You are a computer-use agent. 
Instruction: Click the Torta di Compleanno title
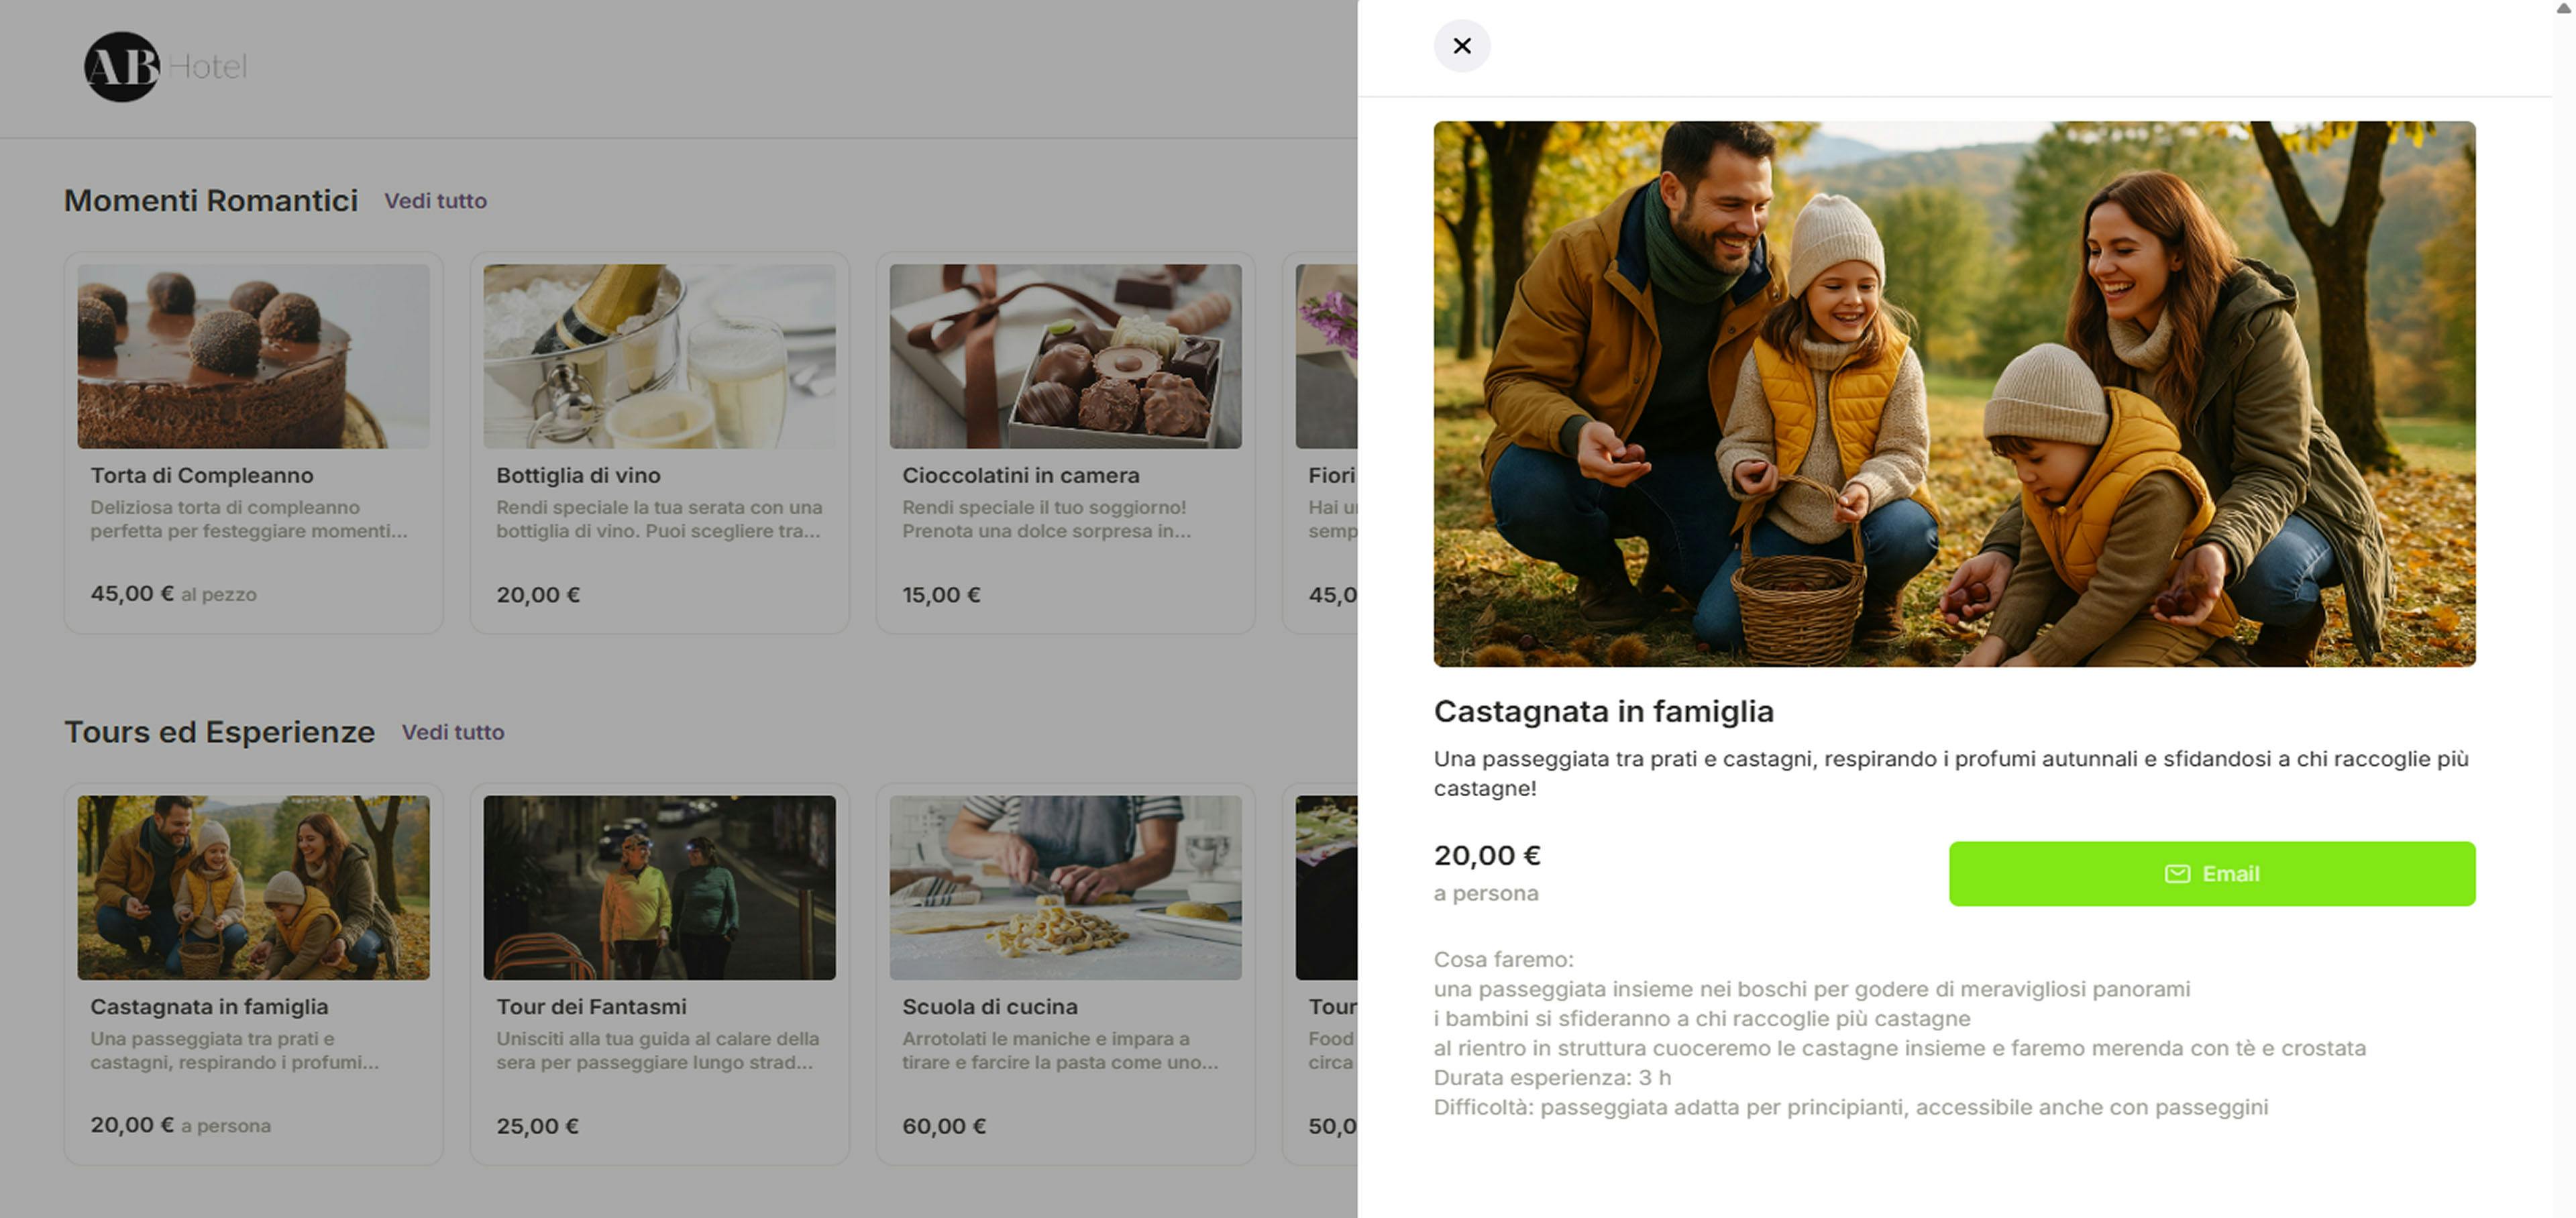(202, 476)
